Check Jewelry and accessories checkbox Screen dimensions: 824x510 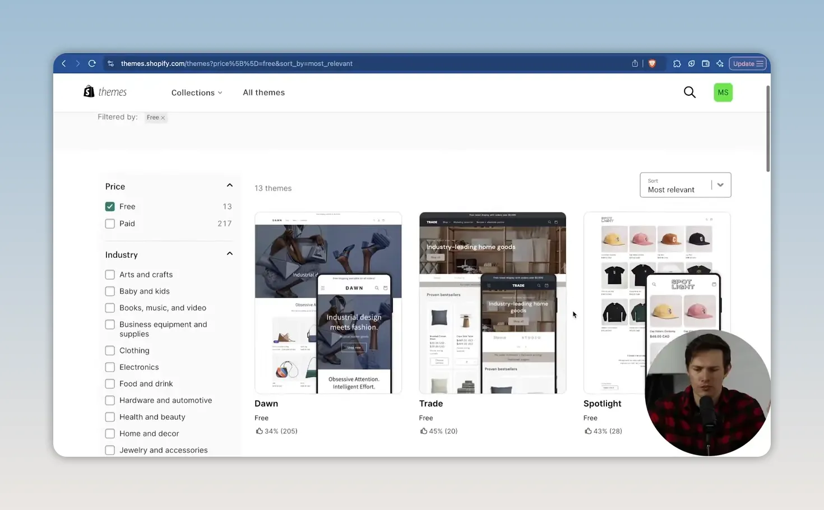point(110,450)
